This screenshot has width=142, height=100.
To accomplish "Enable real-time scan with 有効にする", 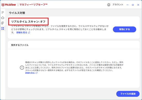I will tap(124, 29).
